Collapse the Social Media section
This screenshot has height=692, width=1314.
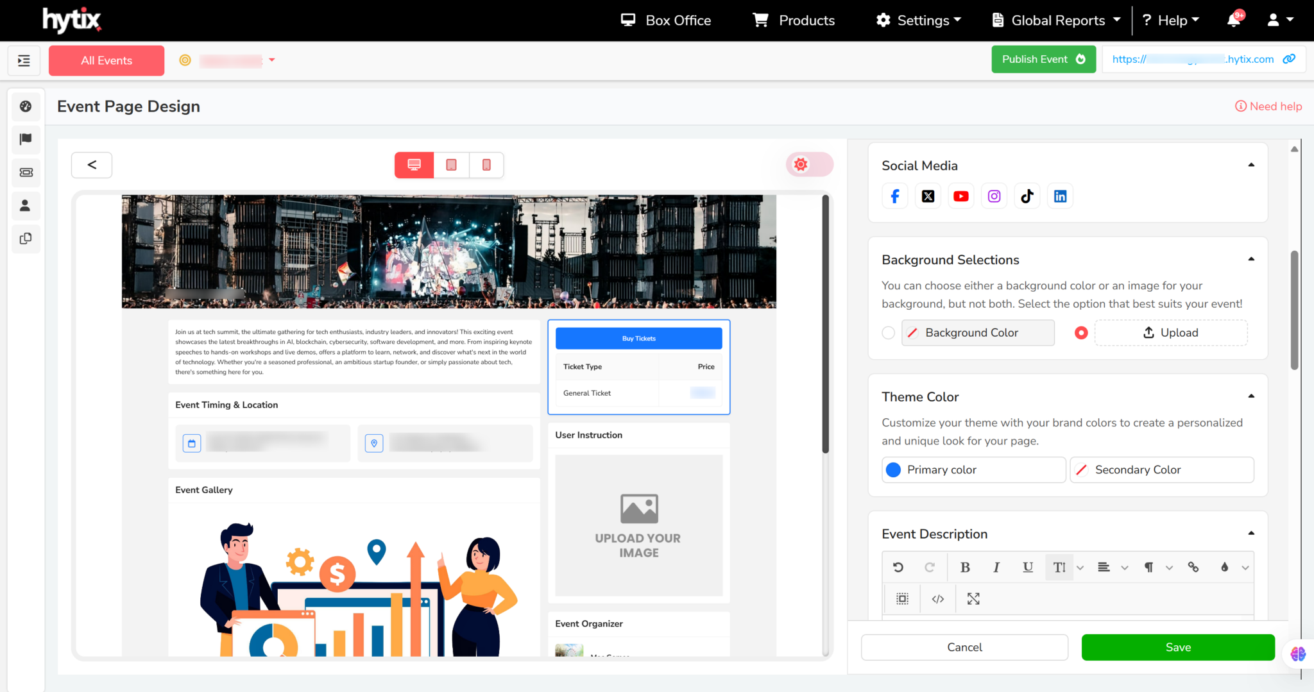click(1251, 164)
